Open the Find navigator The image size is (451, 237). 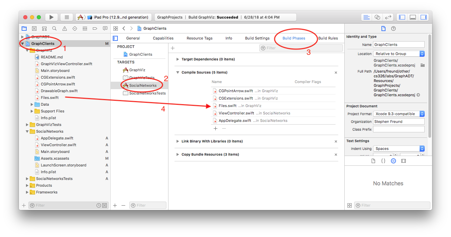tap(54, 28)
